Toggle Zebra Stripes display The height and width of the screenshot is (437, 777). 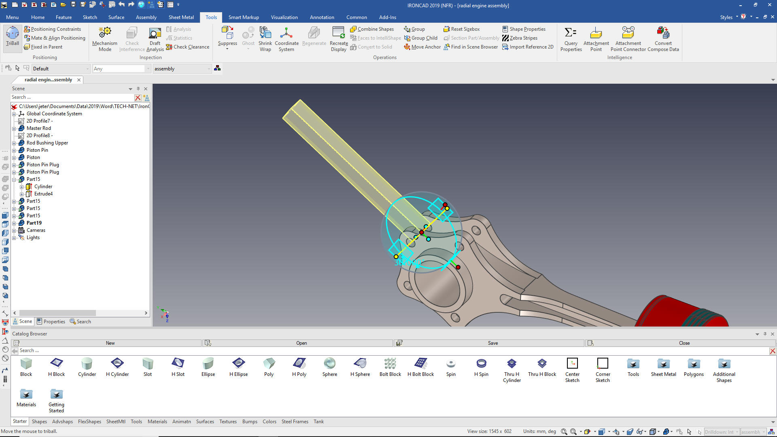(x=520, y=38)
